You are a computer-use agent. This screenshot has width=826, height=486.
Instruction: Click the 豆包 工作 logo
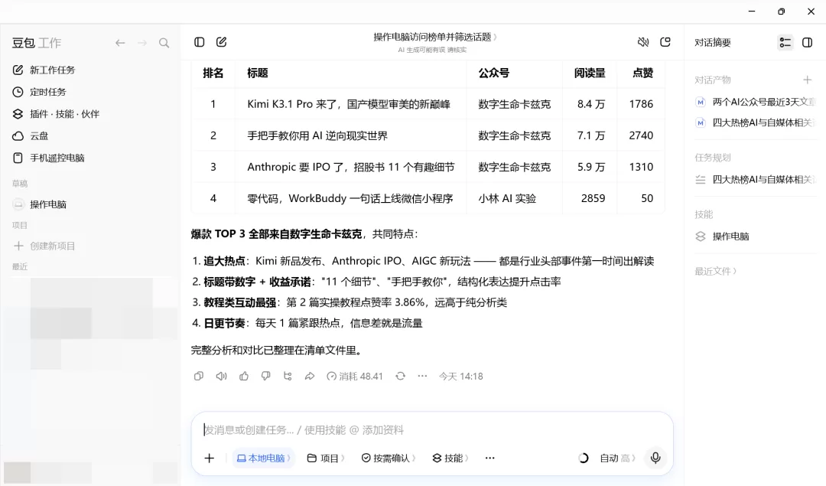click(x=37, y=43)
